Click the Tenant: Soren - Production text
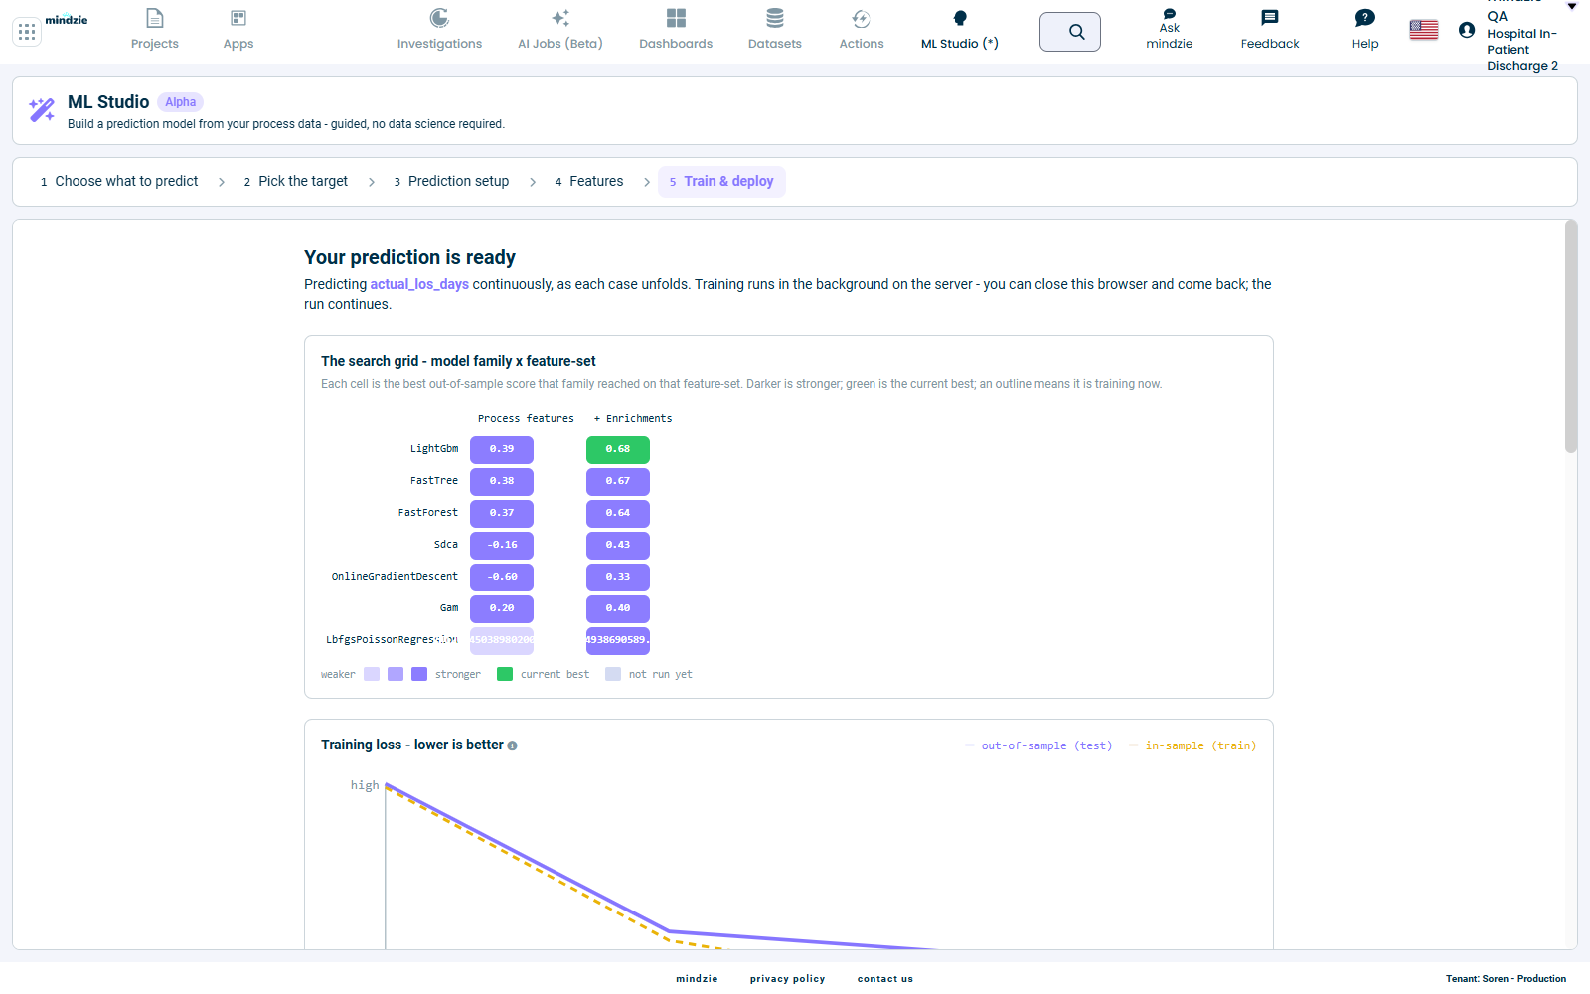The width and height of the screenshot is (1590, 994). [1506, 979]
